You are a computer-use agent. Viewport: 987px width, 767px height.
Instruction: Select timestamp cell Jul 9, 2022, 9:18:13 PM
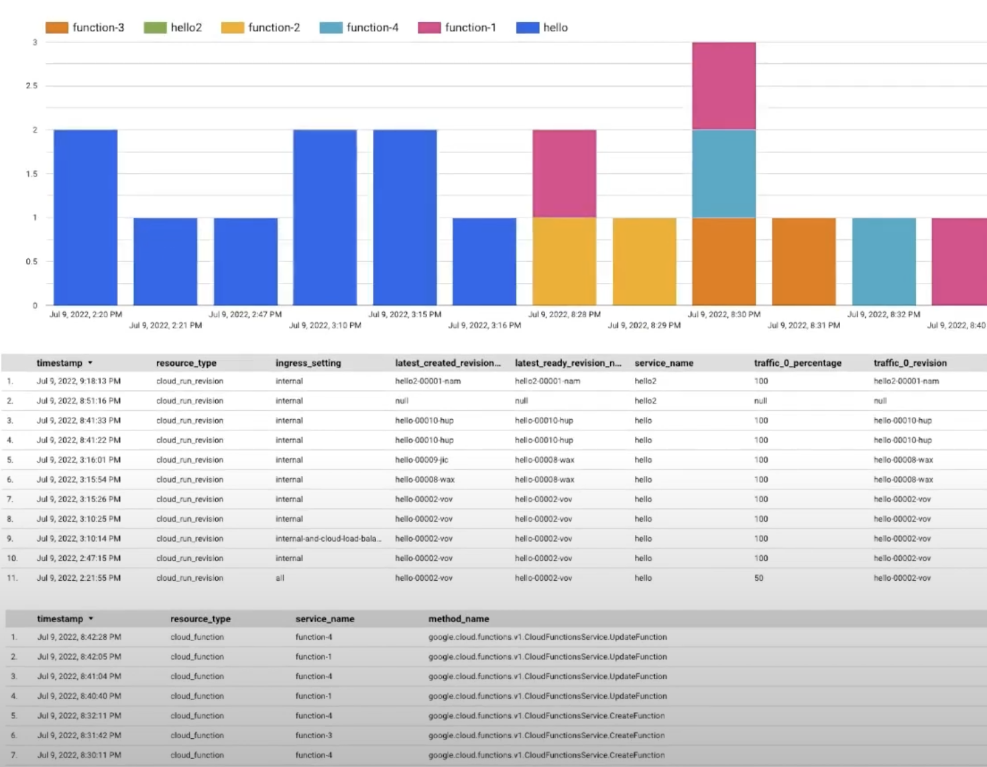click(78, 381)
